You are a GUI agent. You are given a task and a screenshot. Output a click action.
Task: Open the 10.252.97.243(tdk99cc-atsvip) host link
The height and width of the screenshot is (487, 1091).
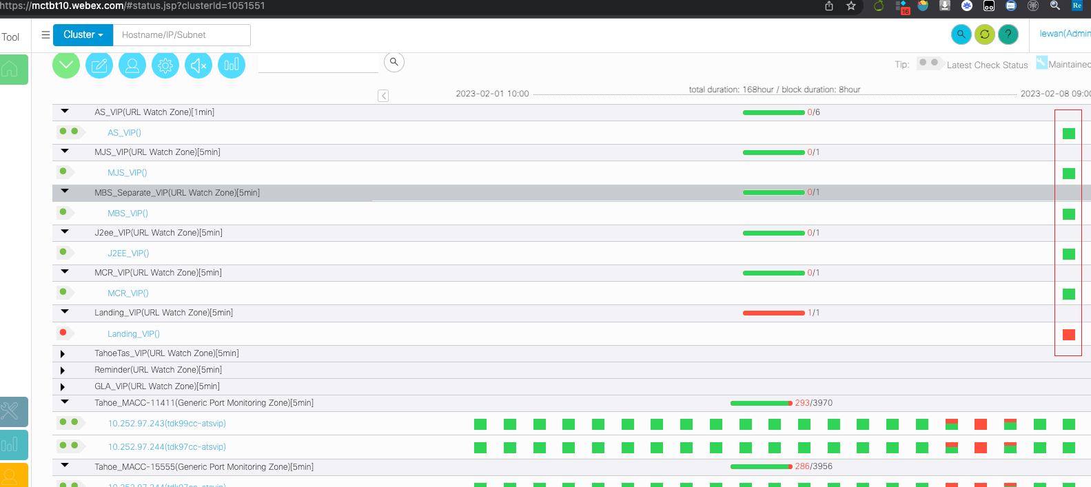click(167, 424)
